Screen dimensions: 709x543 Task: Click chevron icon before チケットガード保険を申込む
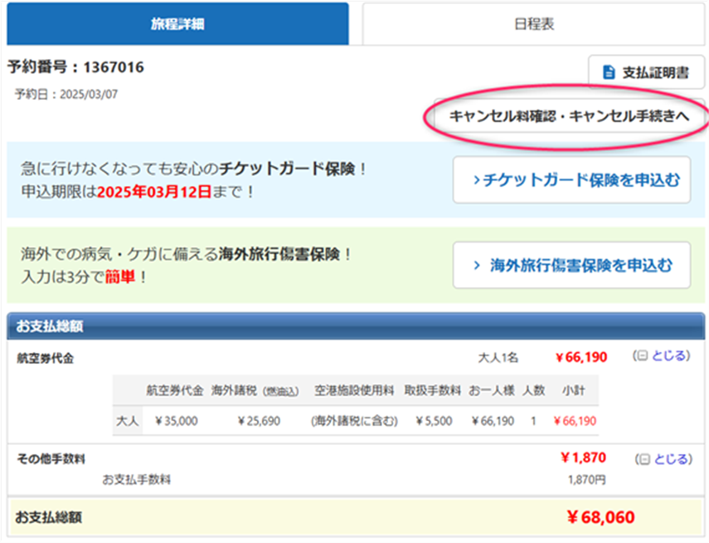tap(476, 180)
